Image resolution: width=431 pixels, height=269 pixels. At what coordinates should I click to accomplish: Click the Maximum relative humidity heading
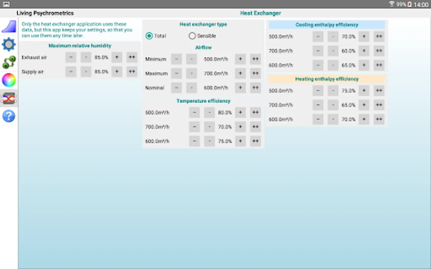tap(80, 46)
